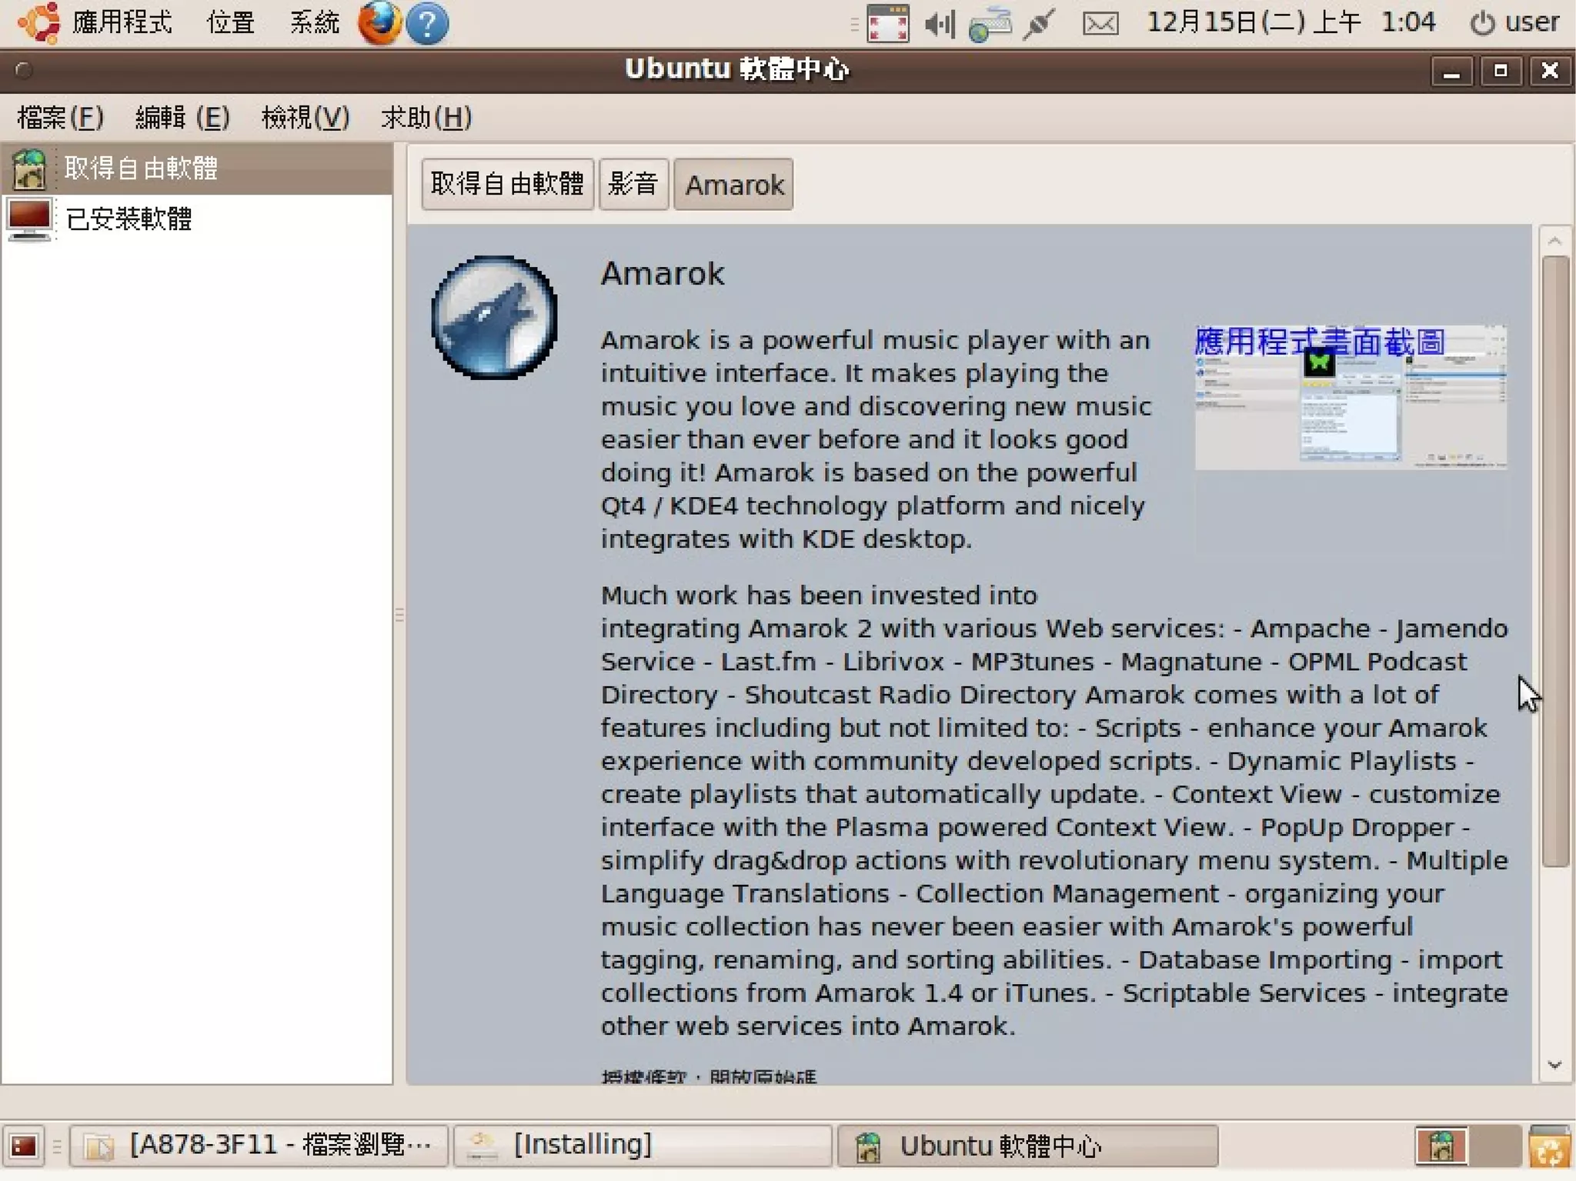Click the Installed Software monitor icon

[x=29, y=219]
